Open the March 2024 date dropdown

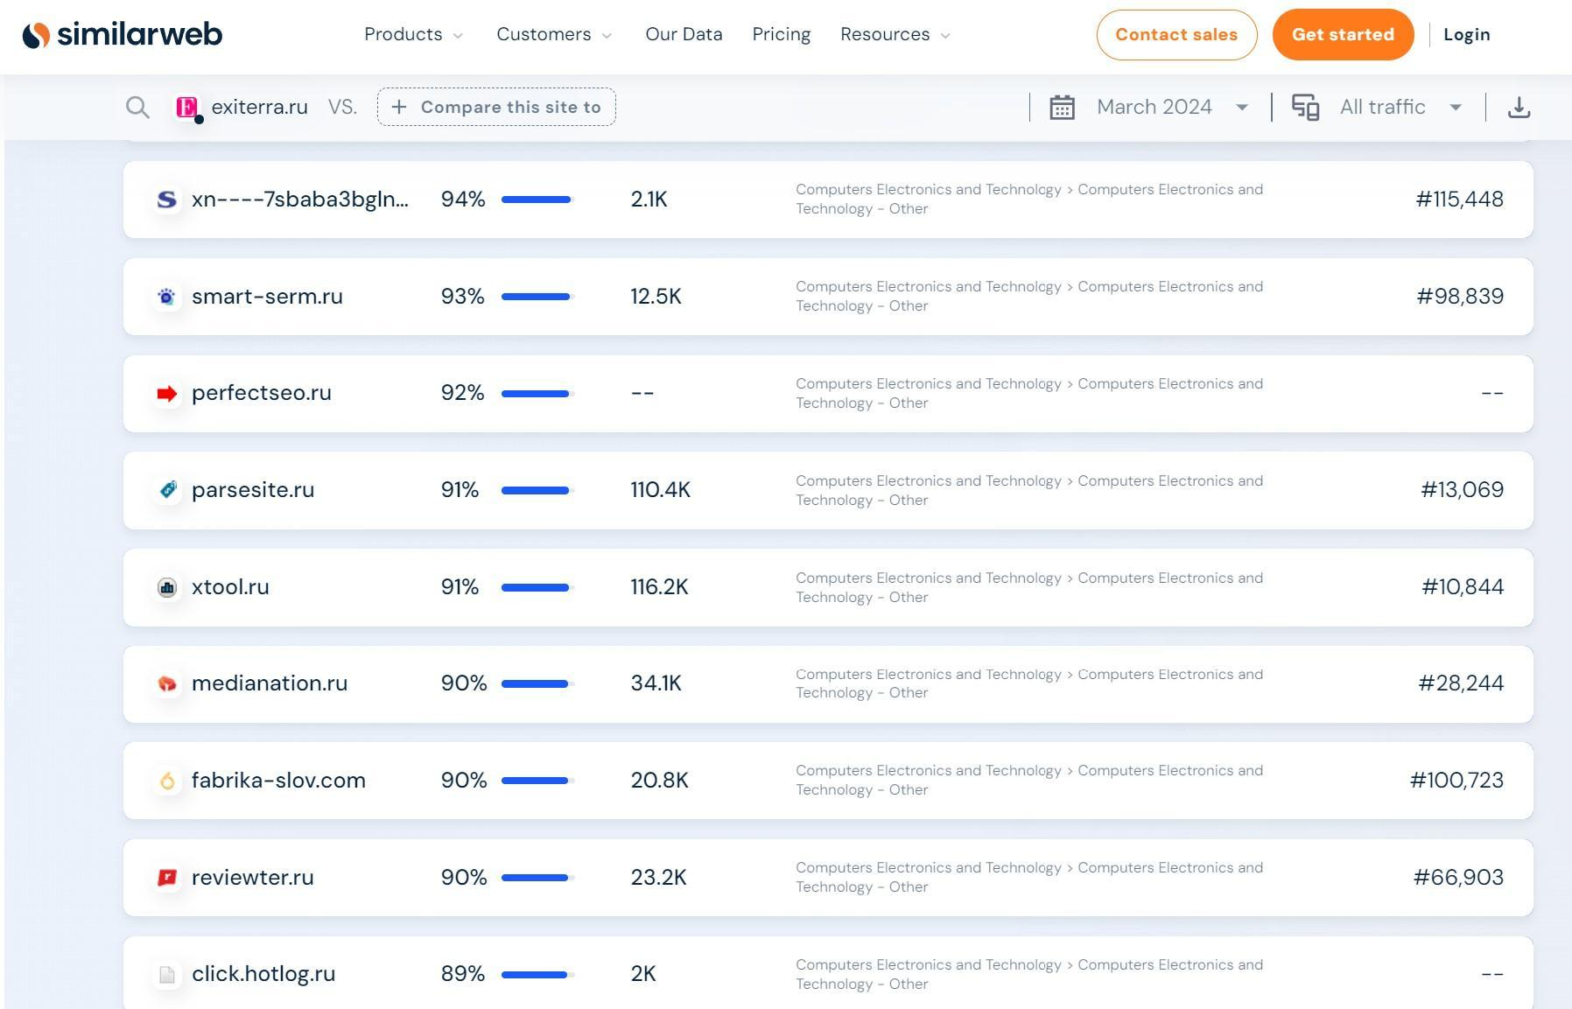point(1172,108)
